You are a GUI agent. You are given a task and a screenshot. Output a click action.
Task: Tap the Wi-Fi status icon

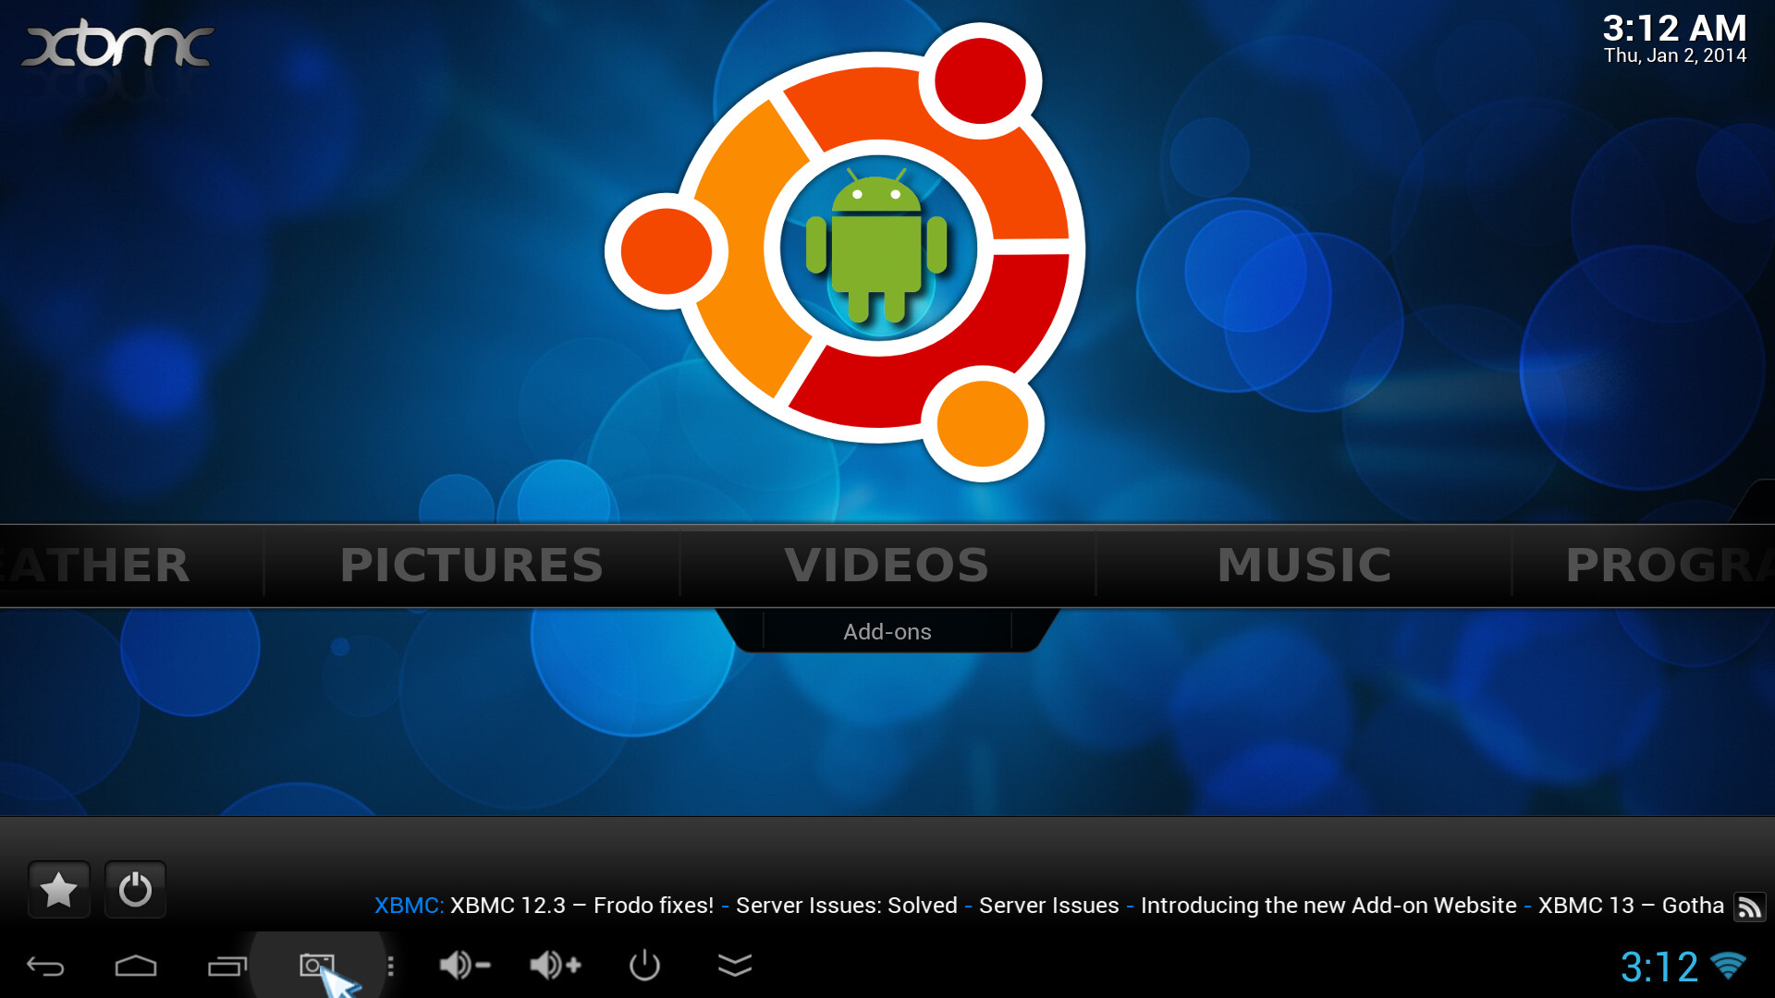pos(1728,967)
